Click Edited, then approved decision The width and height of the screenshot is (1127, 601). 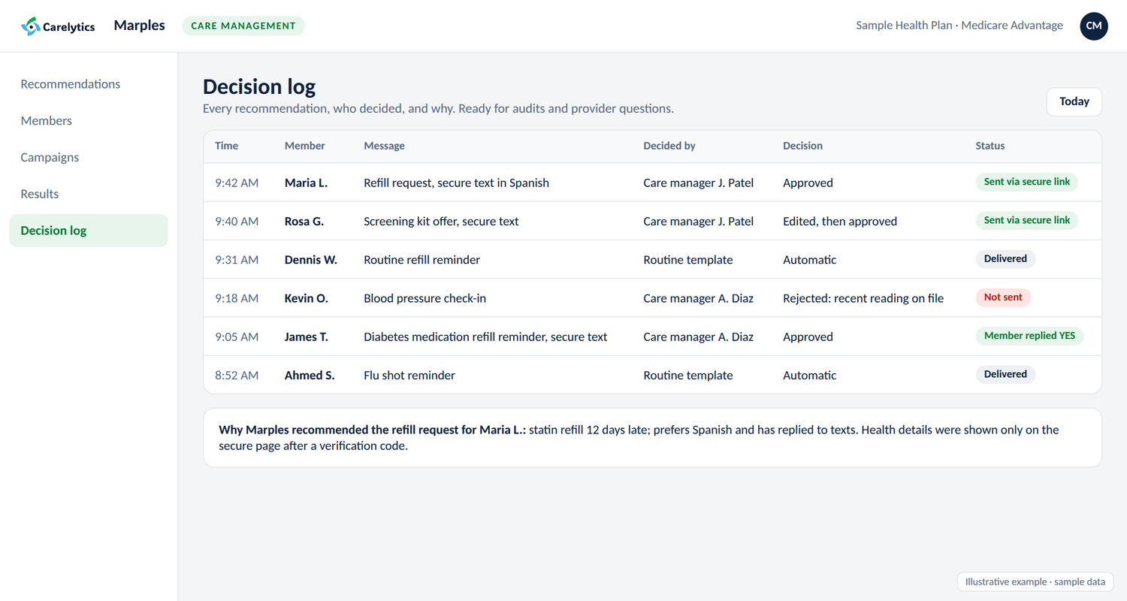pyautogui.click(x=840, y=221)
